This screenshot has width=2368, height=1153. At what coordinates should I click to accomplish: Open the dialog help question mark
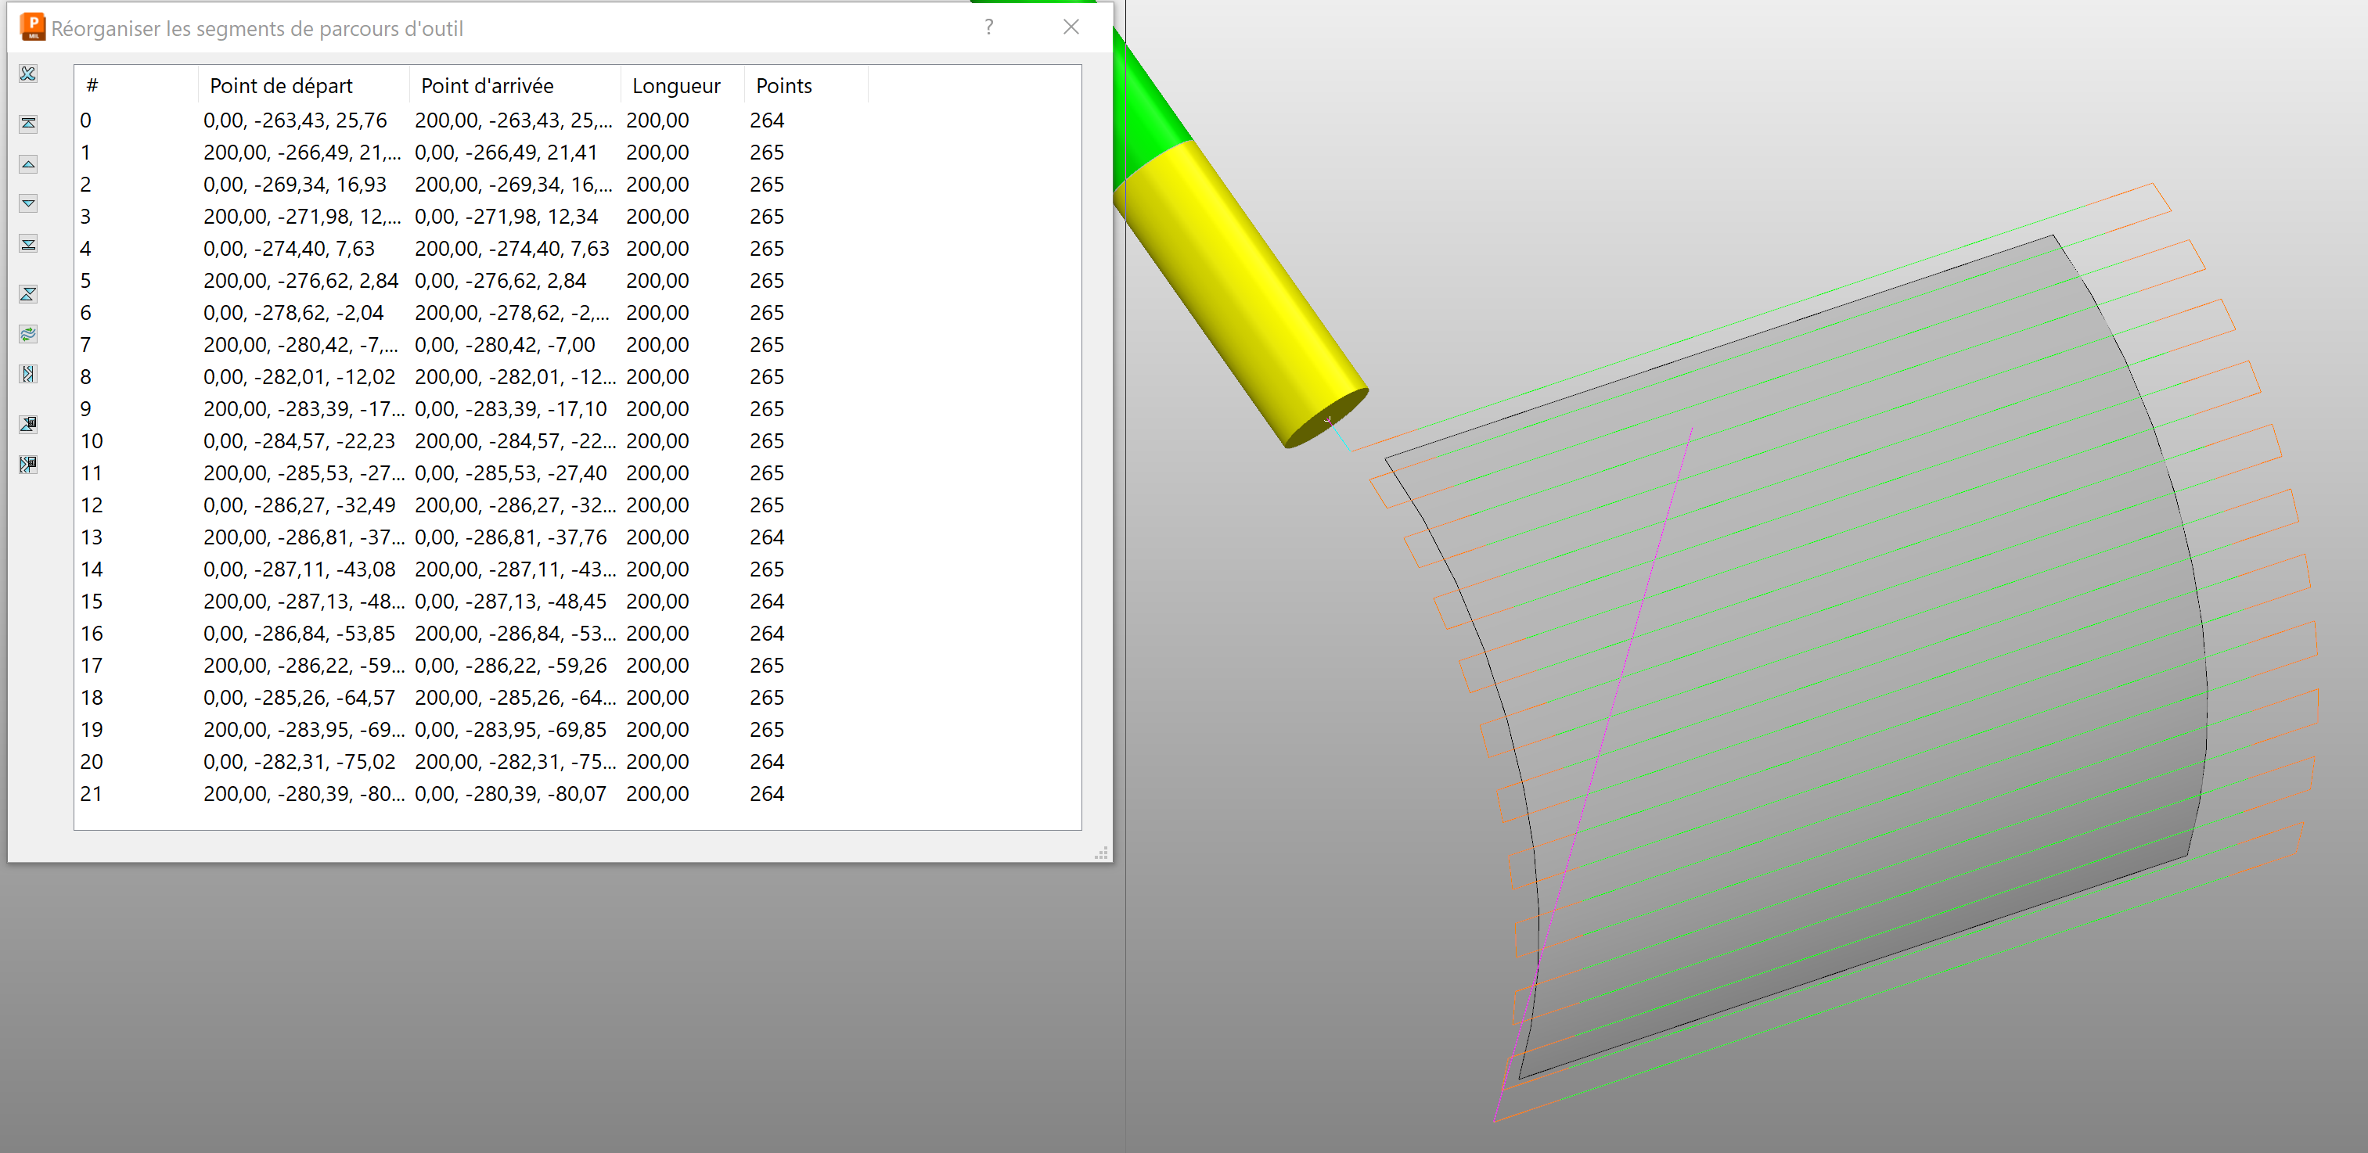(988, 27)
